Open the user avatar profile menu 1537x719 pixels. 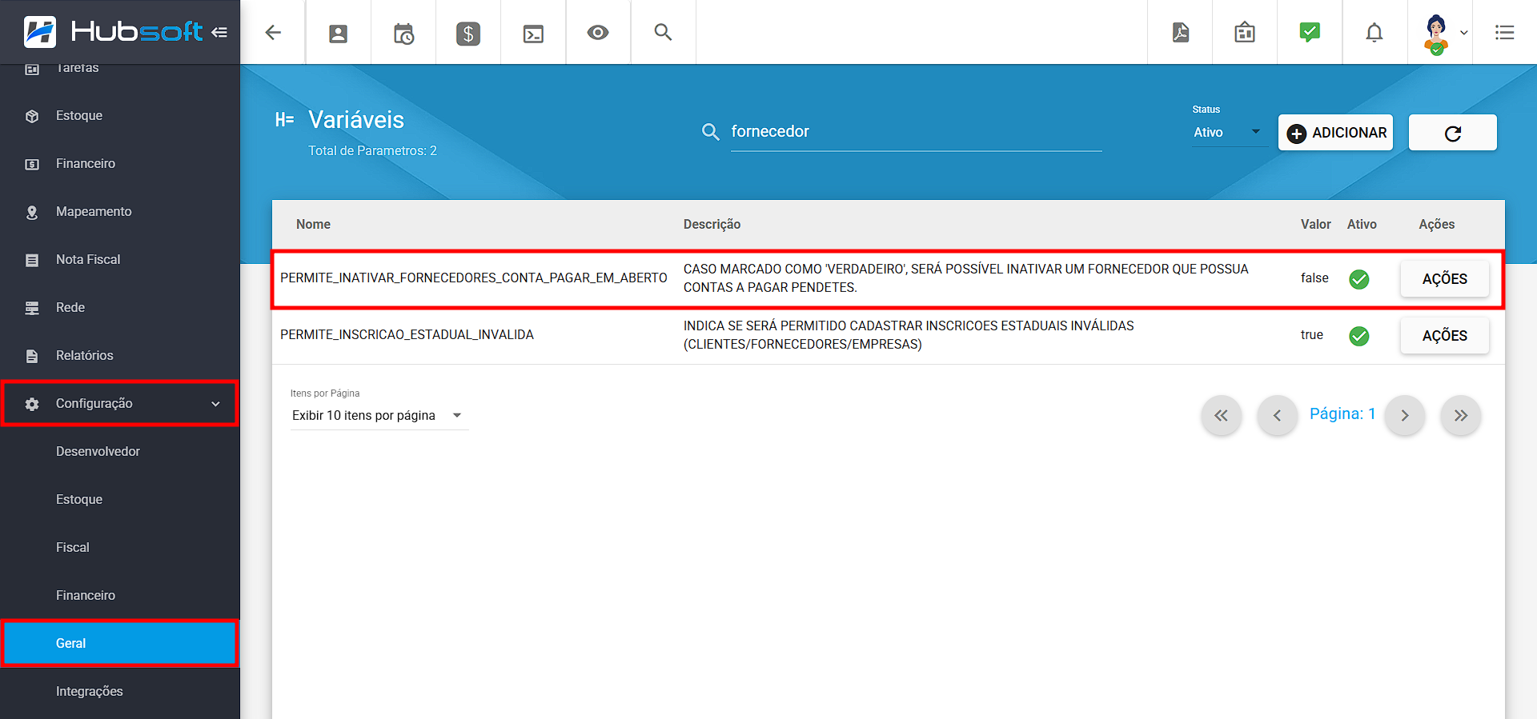pyautogui.click(x=1436, y=34)
